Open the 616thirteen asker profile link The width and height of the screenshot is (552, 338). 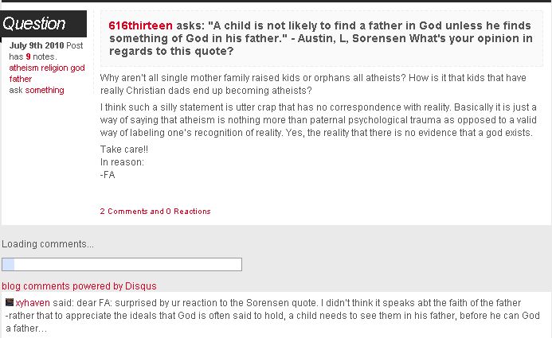pyautogui.click(x=140, y=25)
